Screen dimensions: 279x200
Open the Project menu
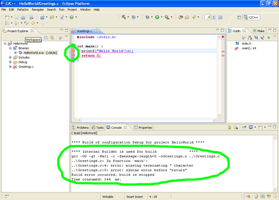(72, 10)
